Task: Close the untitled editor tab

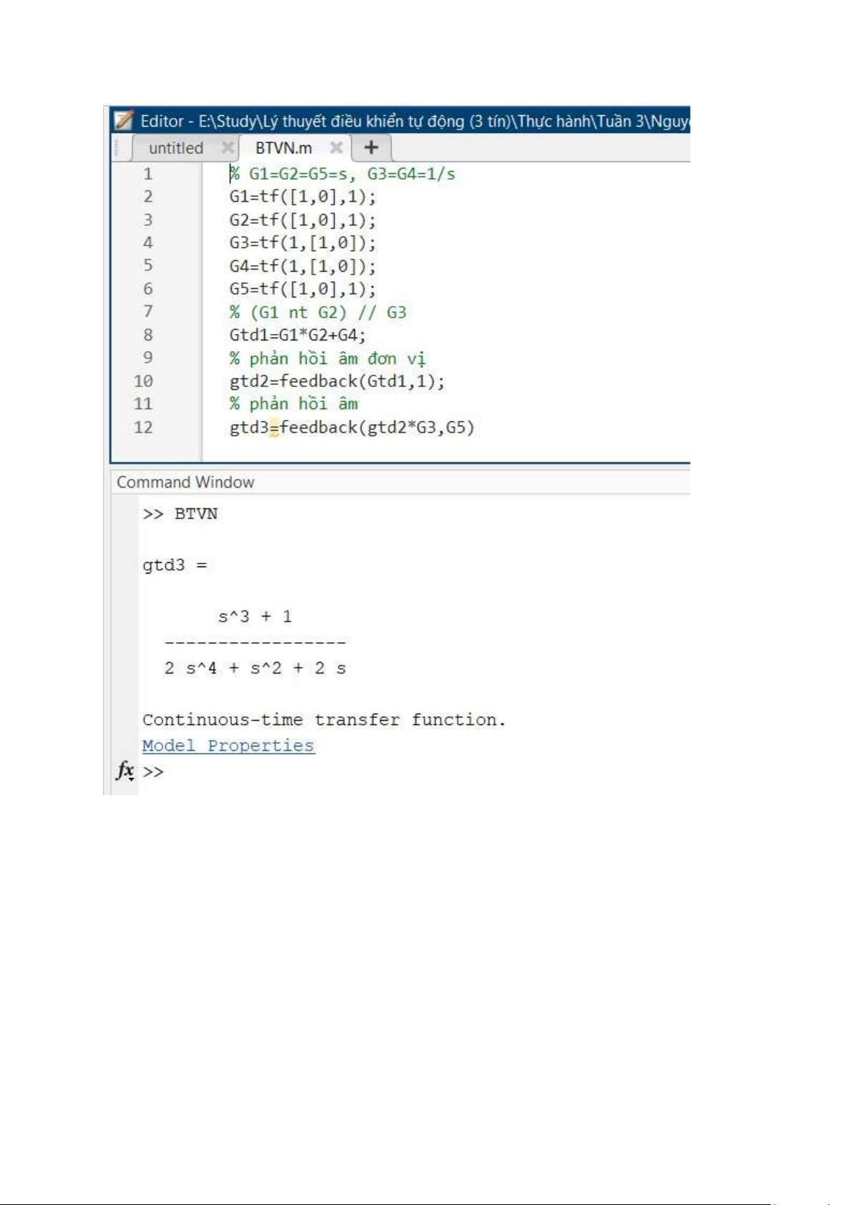Action: (x=228, y=148)
